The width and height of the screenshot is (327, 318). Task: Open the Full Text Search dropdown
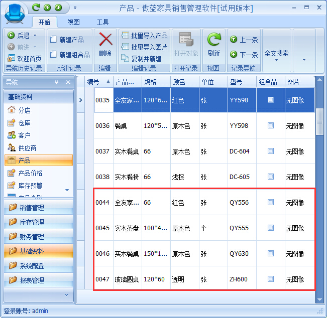(277, 53)
